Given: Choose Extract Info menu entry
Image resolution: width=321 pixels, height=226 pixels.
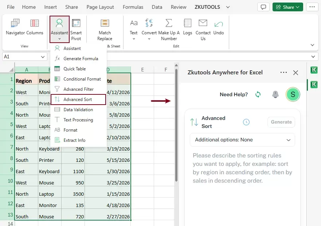Looking at the screenshot, I should tap(78, 140).
